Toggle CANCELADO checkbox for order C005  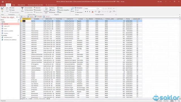137,23
